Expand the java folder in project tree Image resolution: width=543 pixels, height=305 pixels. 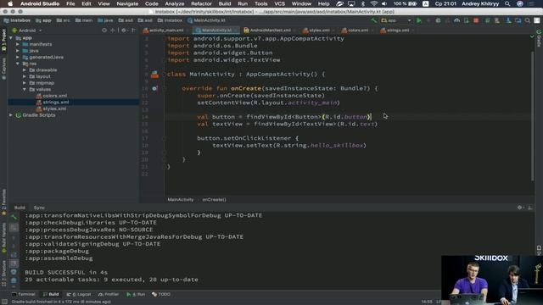(x=18, y=51)
